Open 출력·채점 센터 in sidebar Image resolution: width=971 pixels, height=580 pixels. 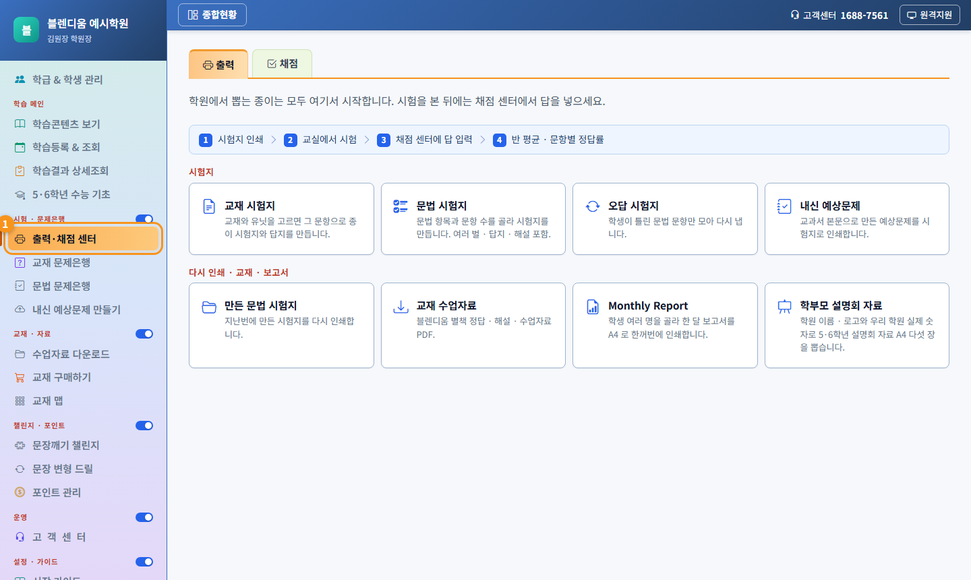click(x=84, y=239)
